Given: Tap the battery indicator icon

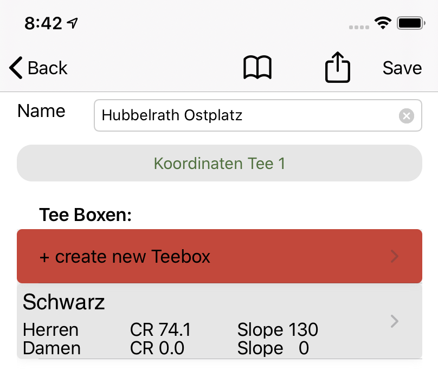Looking at the screenshot, I should (410, 23).
